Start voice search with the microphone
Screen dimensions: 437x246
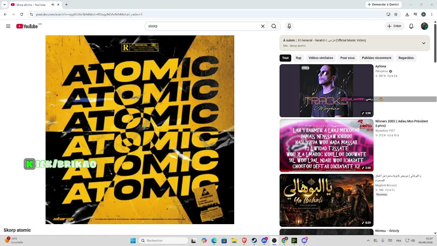(x=289, y=26)
